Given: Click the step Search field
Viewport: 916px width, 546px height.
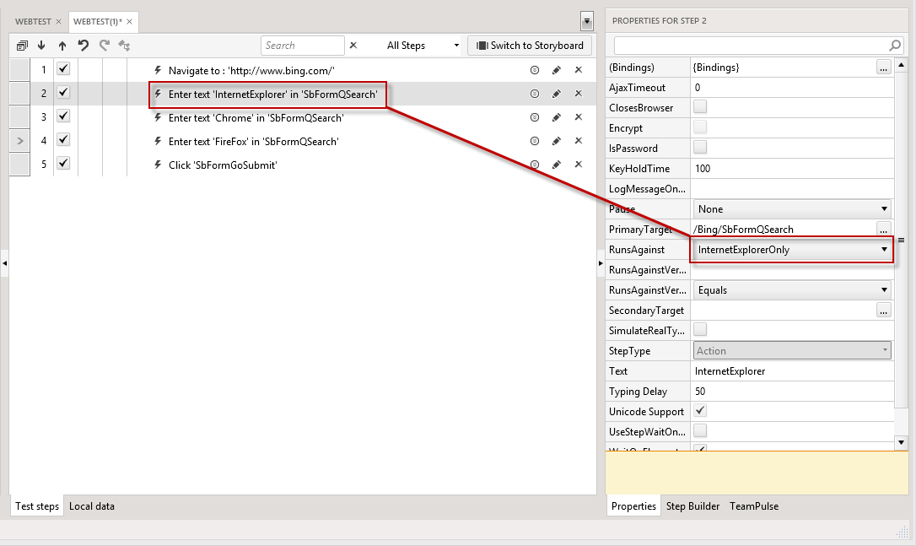Looking at the screenshot, I should pyautogui.click(x=302, y=46).
